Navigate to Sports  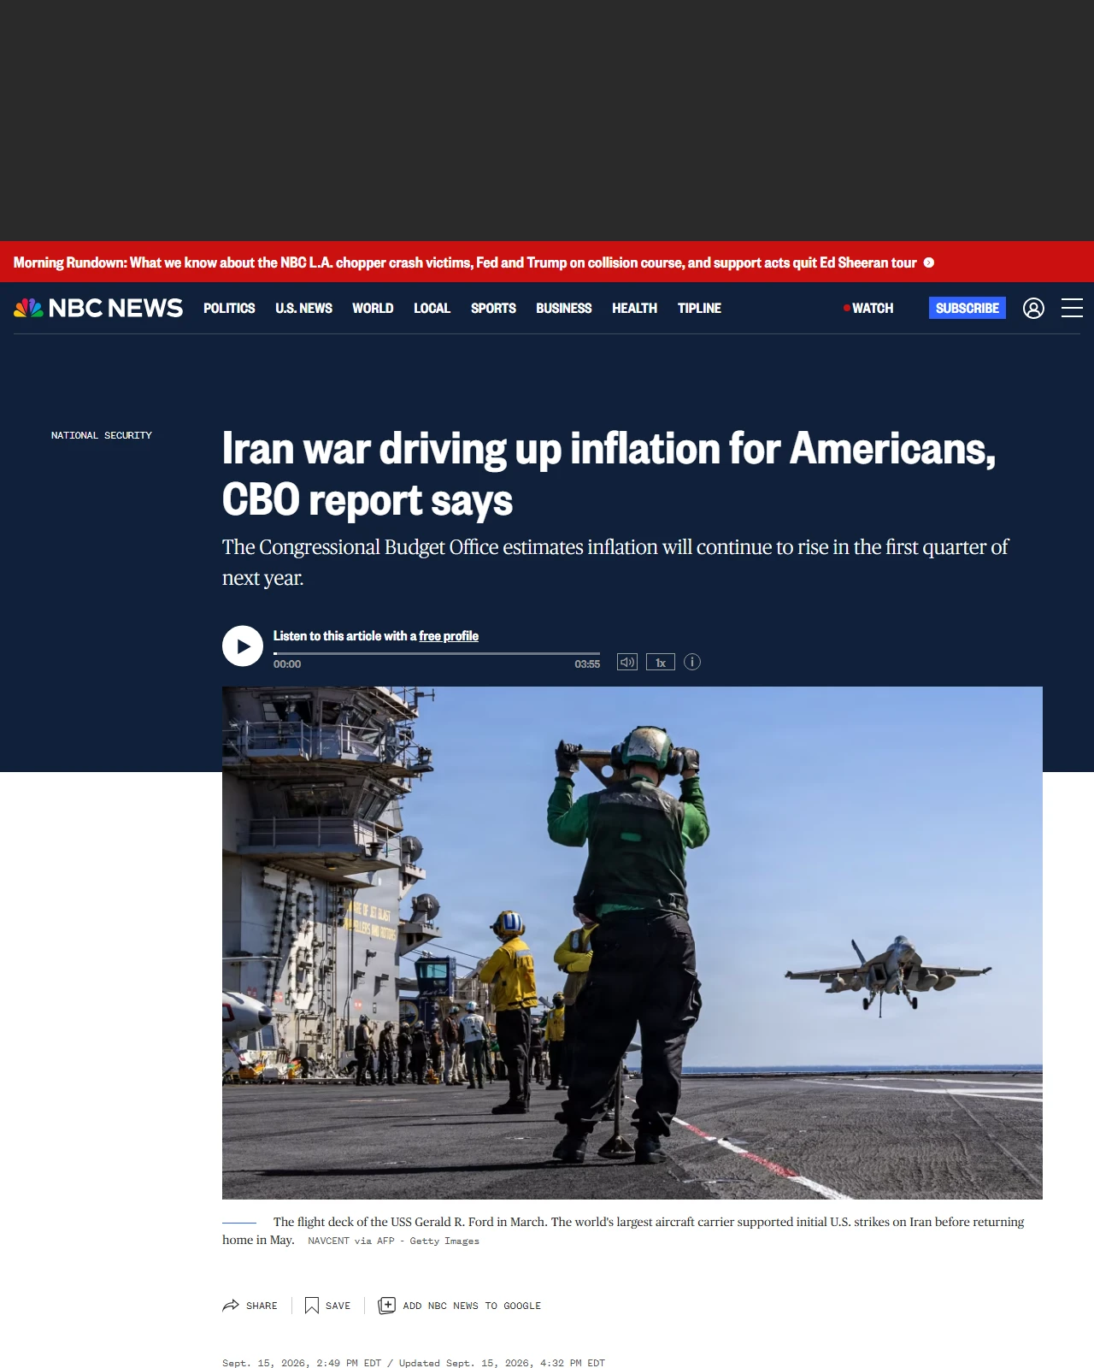[493, 308]
